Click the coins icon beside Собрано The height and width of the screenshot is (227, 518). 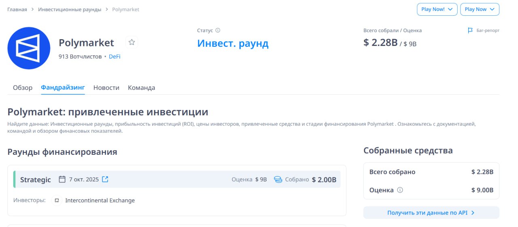(278, 179)
